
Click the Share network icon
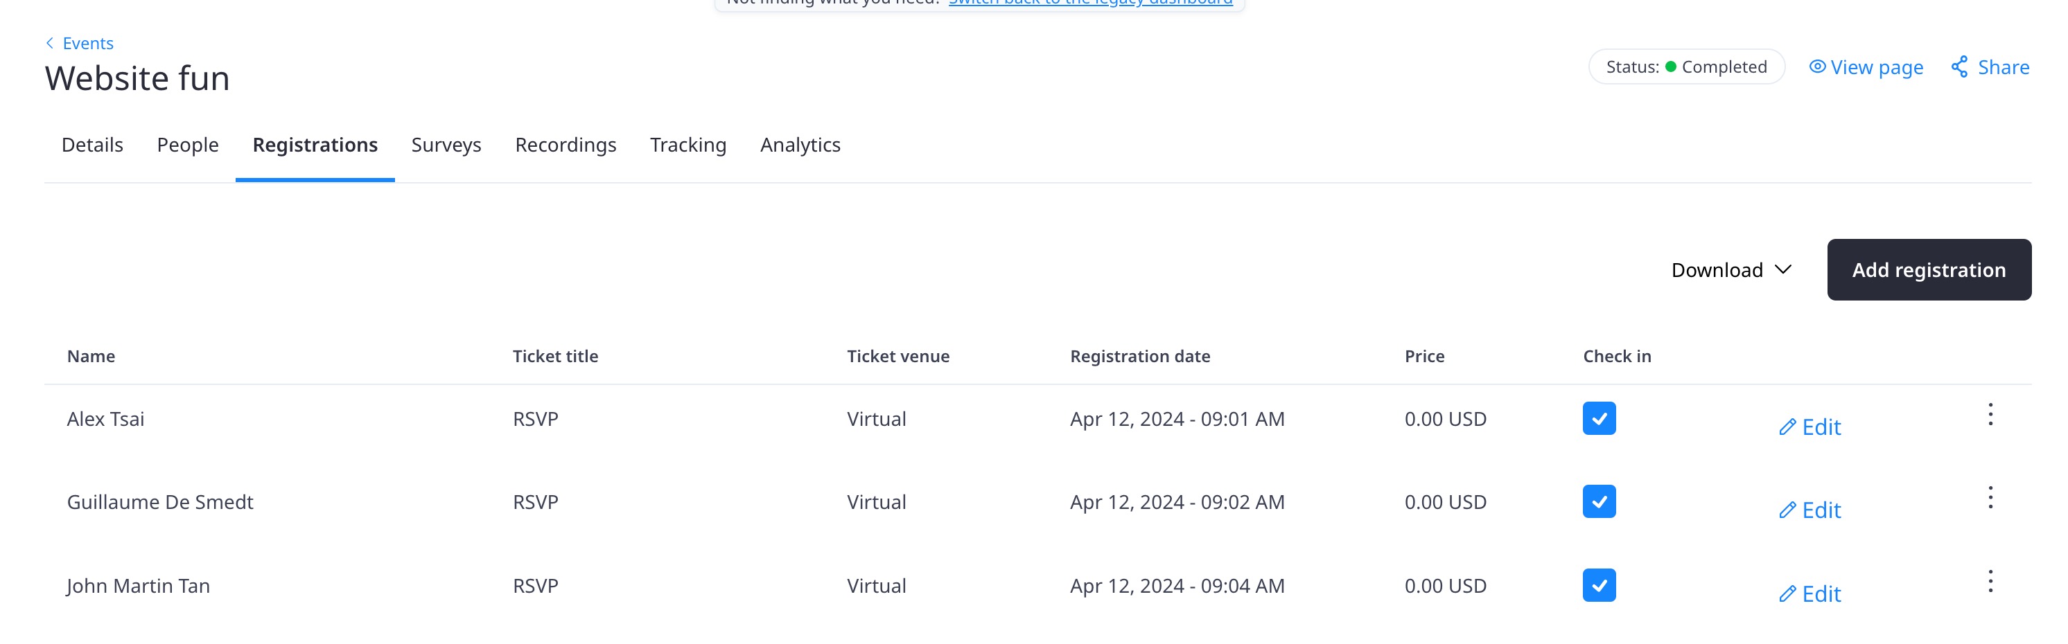click(1959, 66)
